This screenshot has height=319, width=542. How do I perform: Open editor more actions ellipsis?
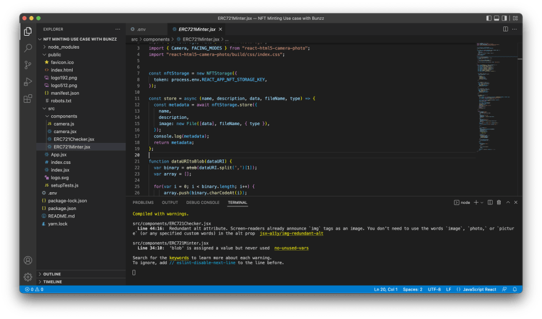pos(515,29)
